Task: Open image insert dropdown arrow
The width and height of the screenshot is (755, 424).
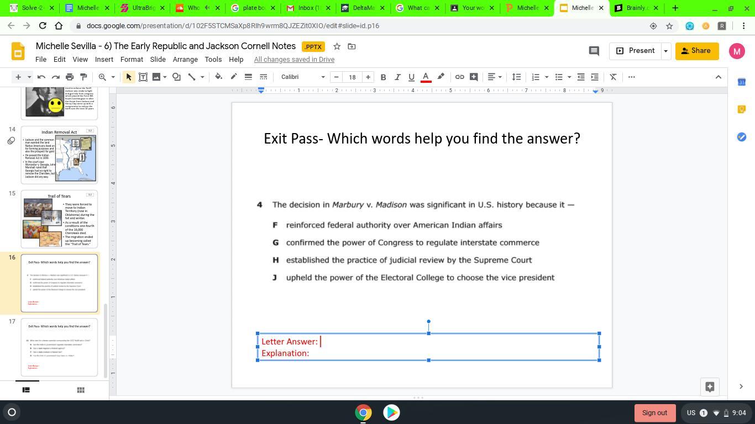Action: pos(165,77)
